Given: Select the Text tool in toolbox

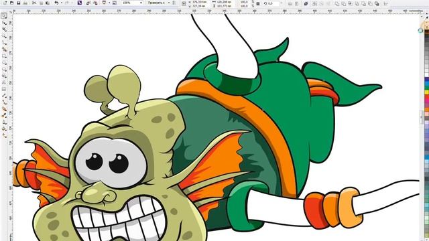Looking at the screenshot, I should [4, 82].
